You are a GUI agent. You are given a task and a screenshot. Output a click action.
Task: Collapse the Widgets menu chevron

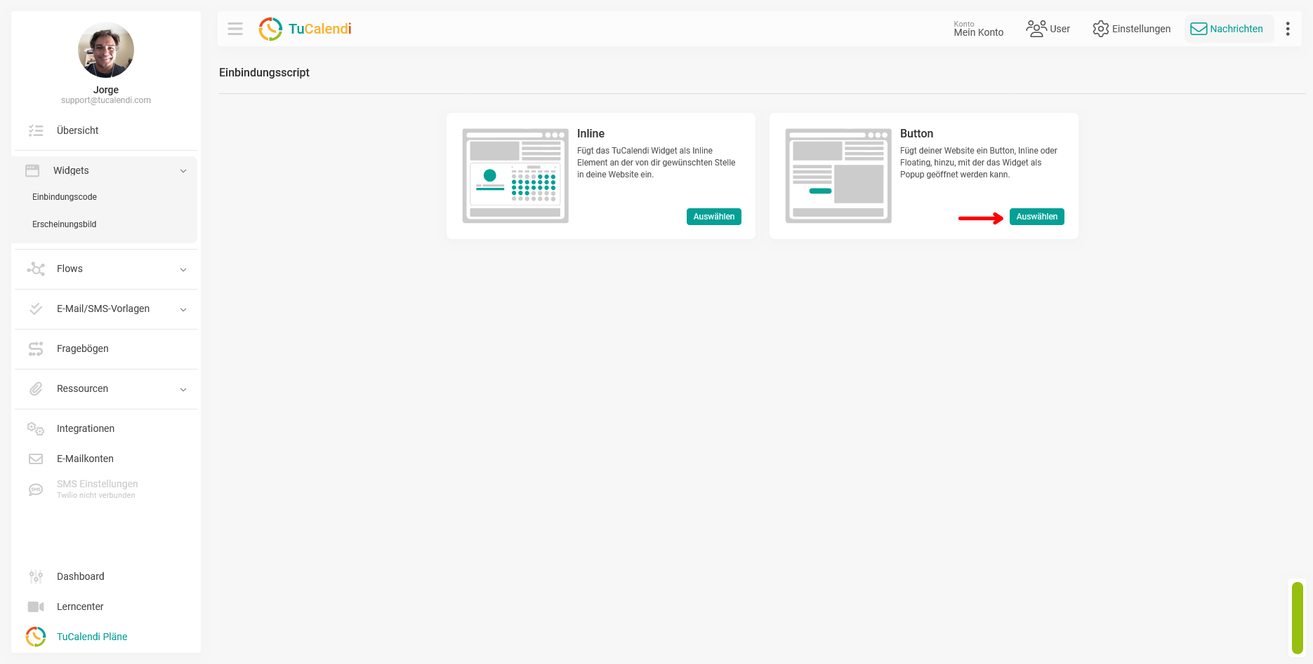183,171
